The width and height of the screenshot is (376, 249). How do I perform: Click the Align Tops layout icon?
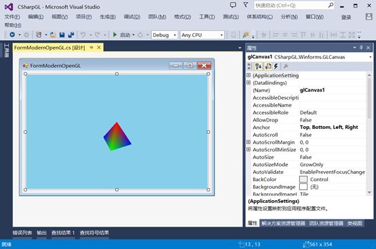303,35
